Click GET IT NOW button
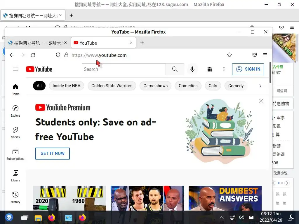The height and width of the screenshot is (224, 299). tap(53, 153)
